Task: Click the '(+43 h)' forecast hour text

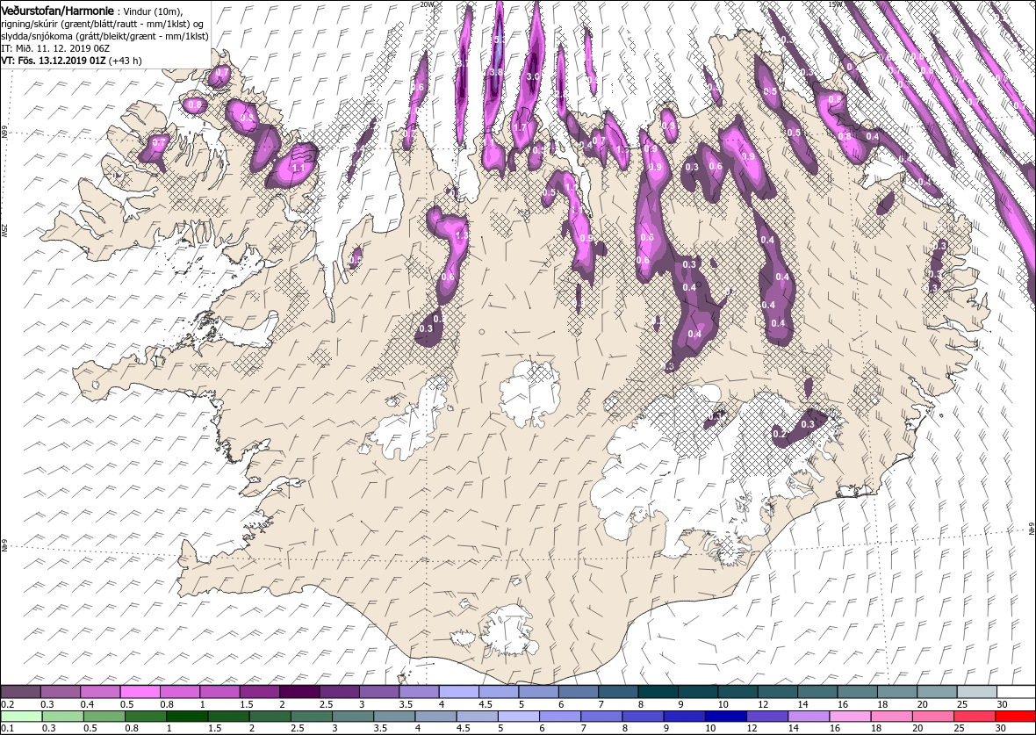Action: click(125, 60)
